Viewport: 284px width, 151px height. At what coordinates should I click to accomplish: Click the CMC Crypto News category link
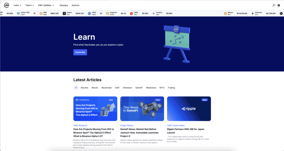coord(176,125)
